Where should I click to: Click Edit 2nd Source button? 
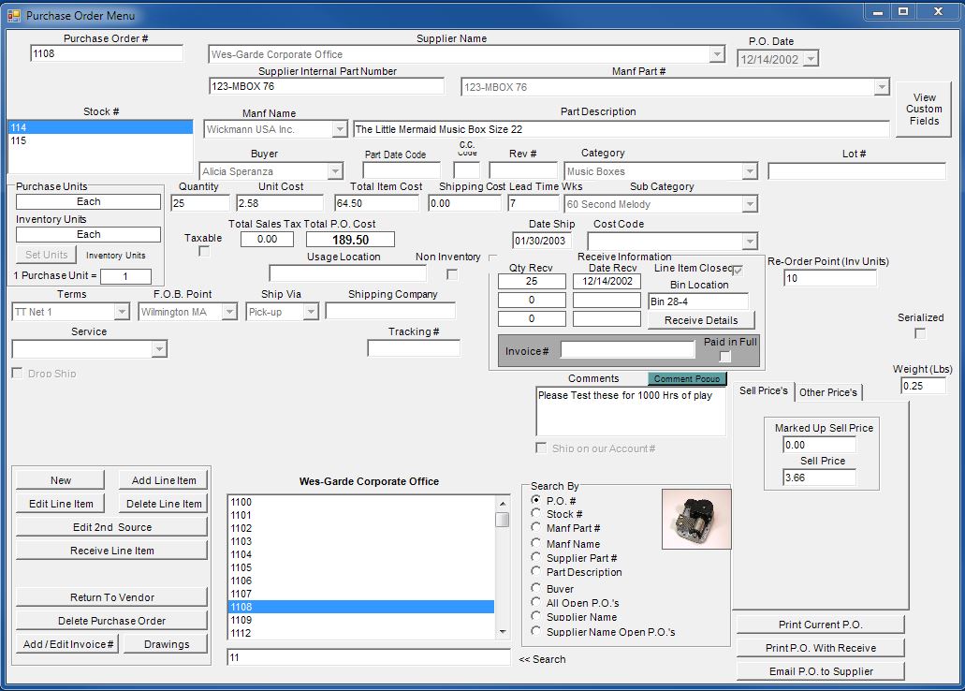[112, 527]
